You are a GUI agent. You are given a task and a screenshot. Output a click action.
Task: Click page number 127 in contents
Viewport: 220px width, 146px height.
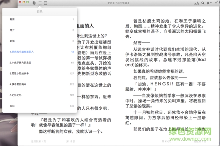(x=72, y=73)
